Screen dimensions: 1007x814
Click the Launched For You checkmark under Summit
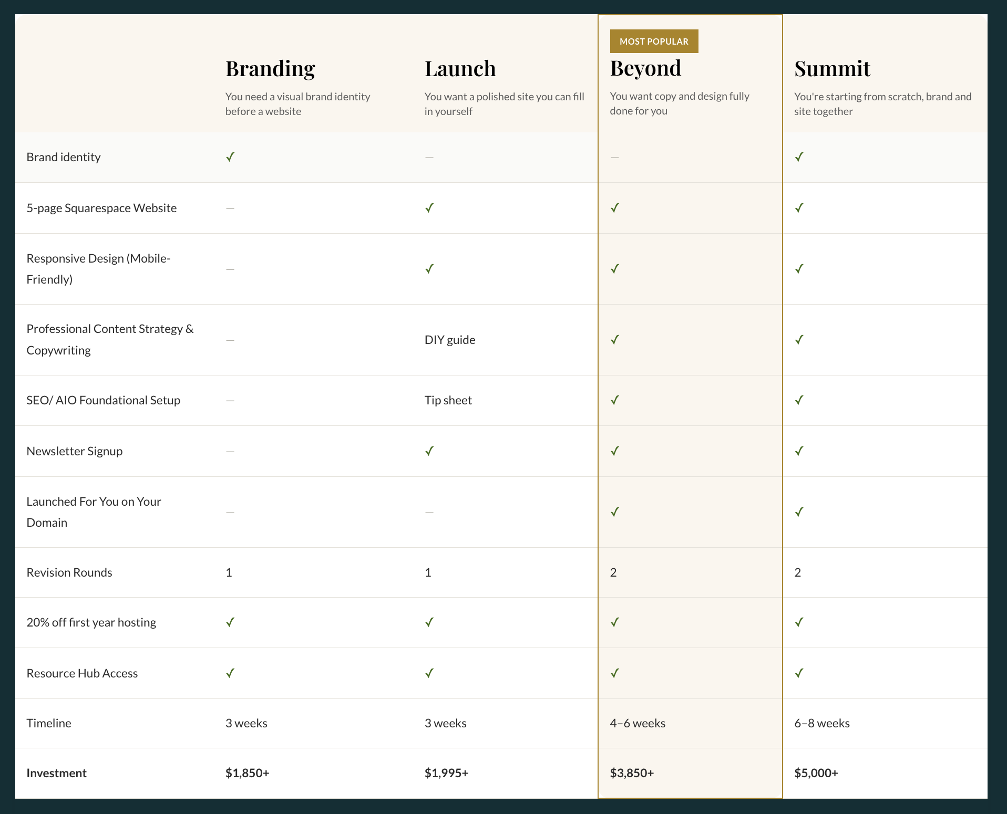click(799, 512)
